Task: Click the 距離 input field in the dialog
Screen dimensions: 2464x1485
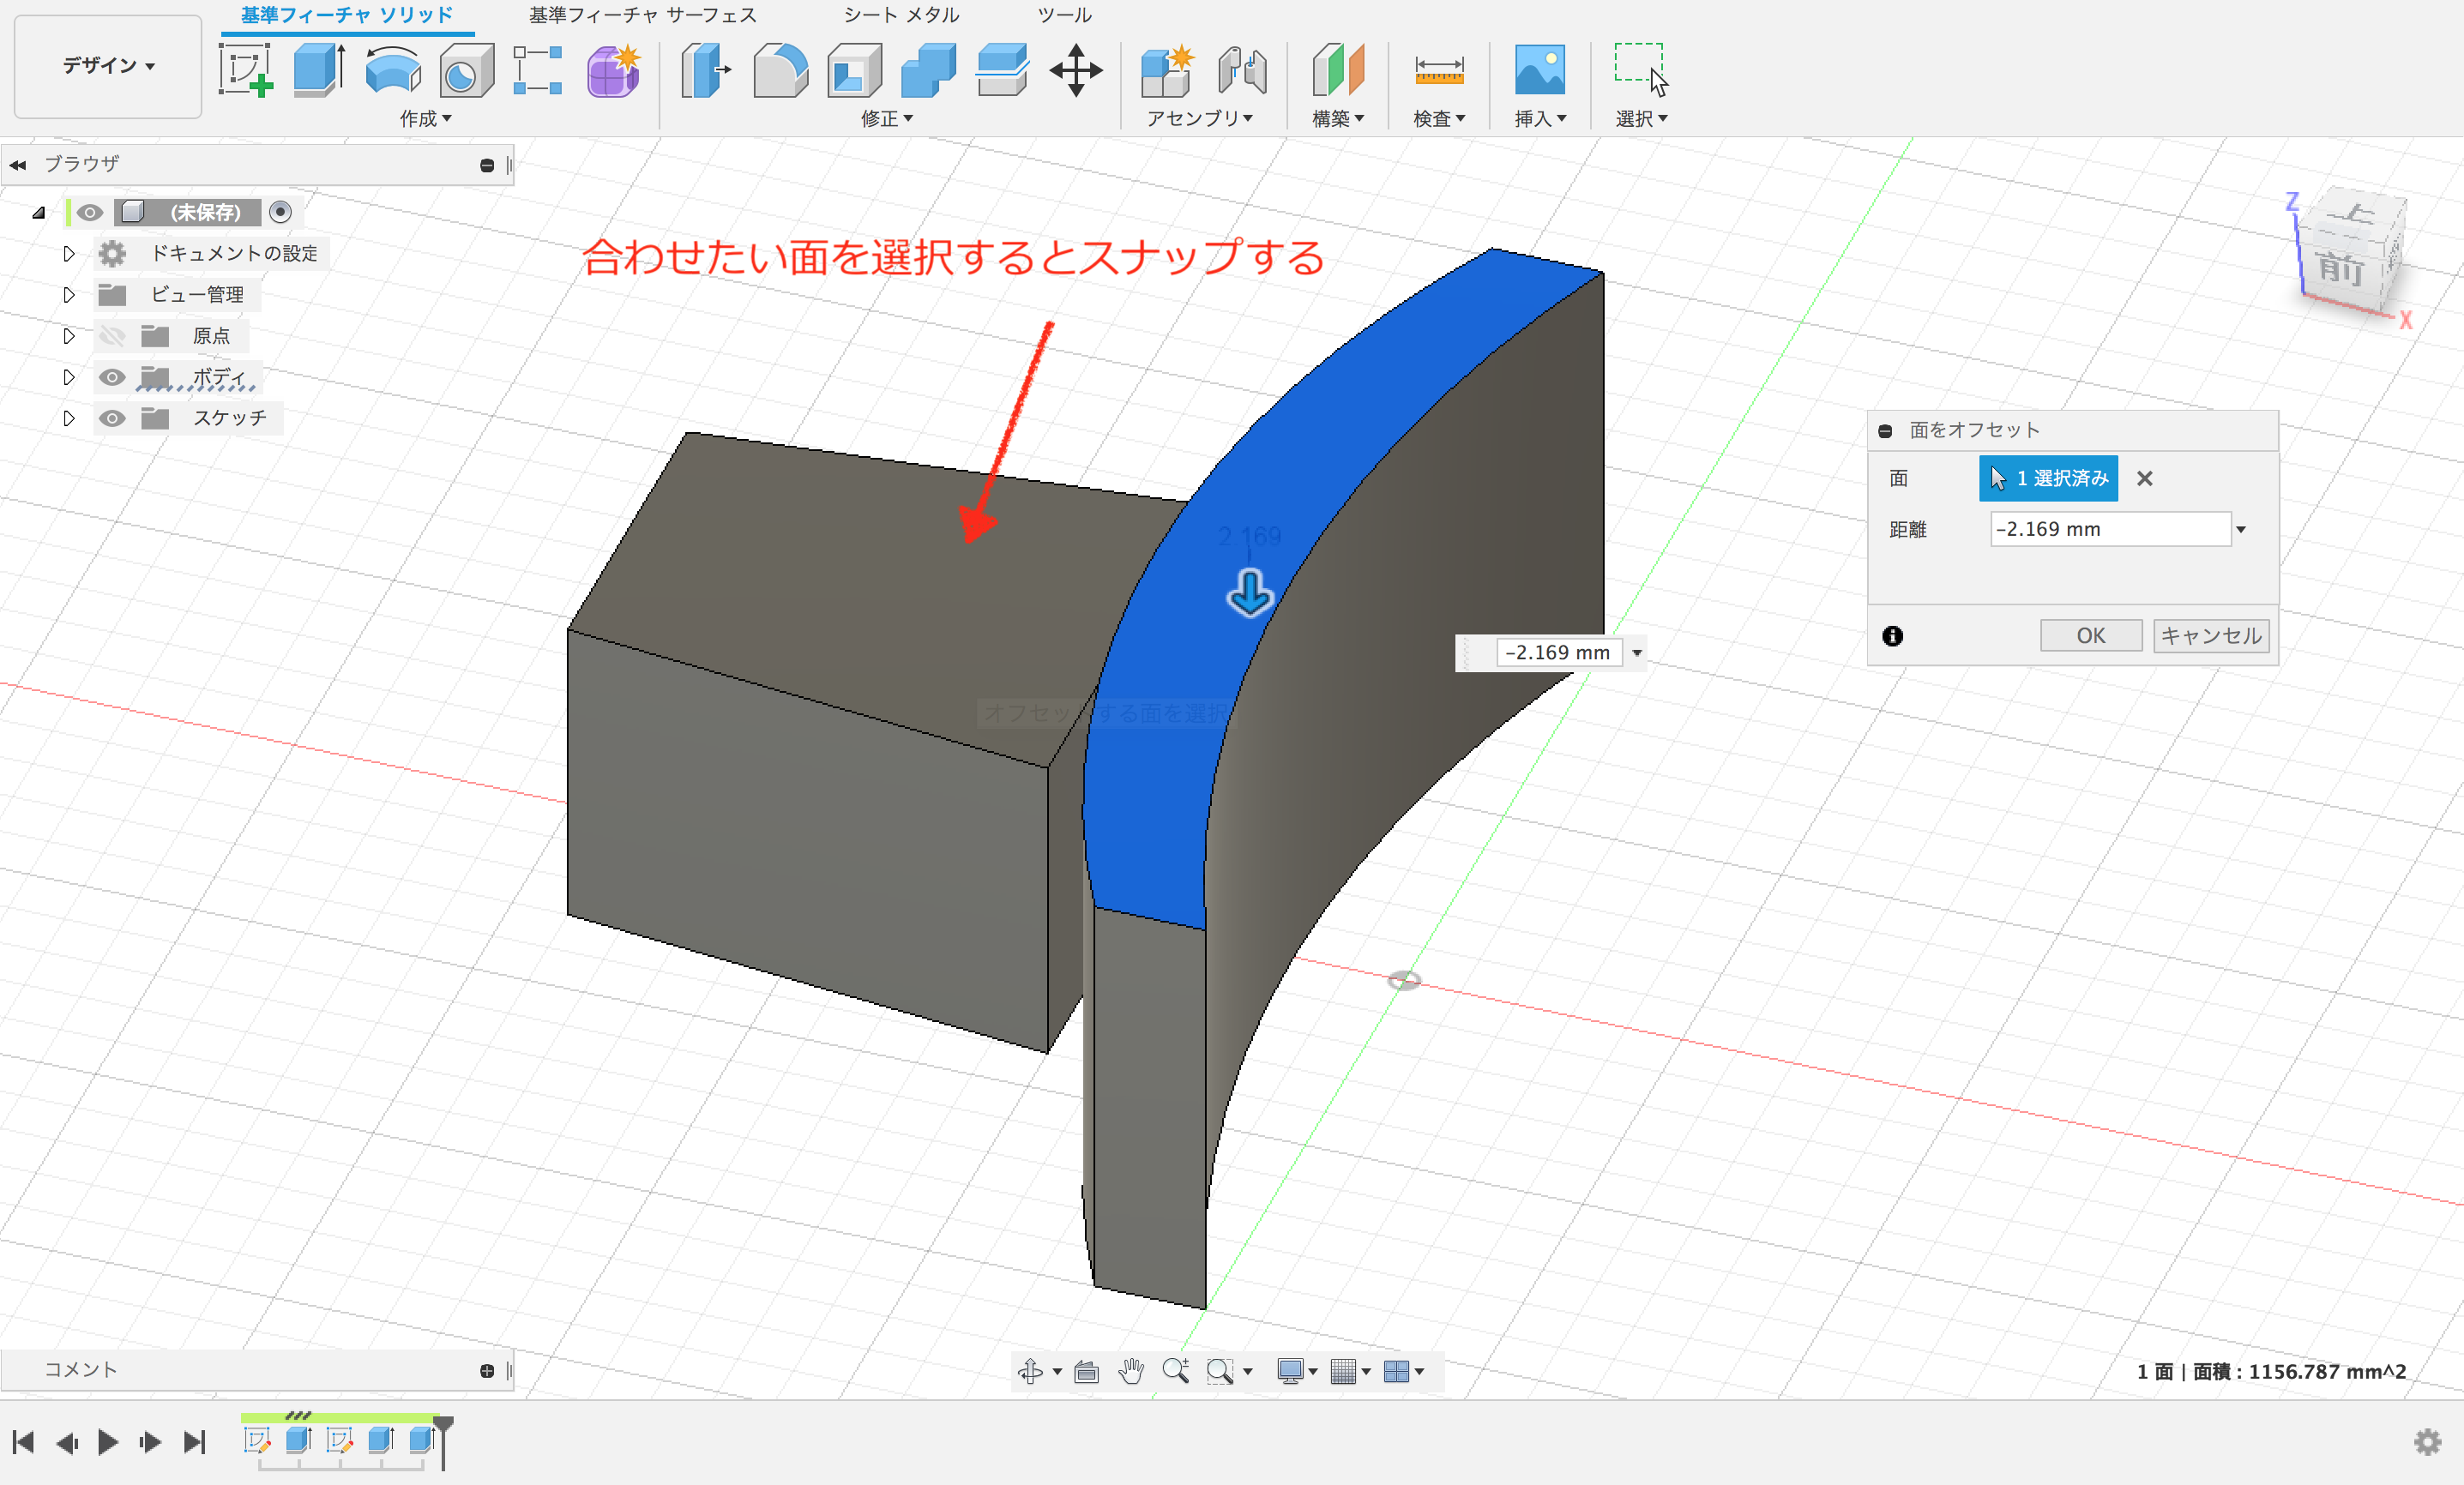Action: pos(2109,529)
